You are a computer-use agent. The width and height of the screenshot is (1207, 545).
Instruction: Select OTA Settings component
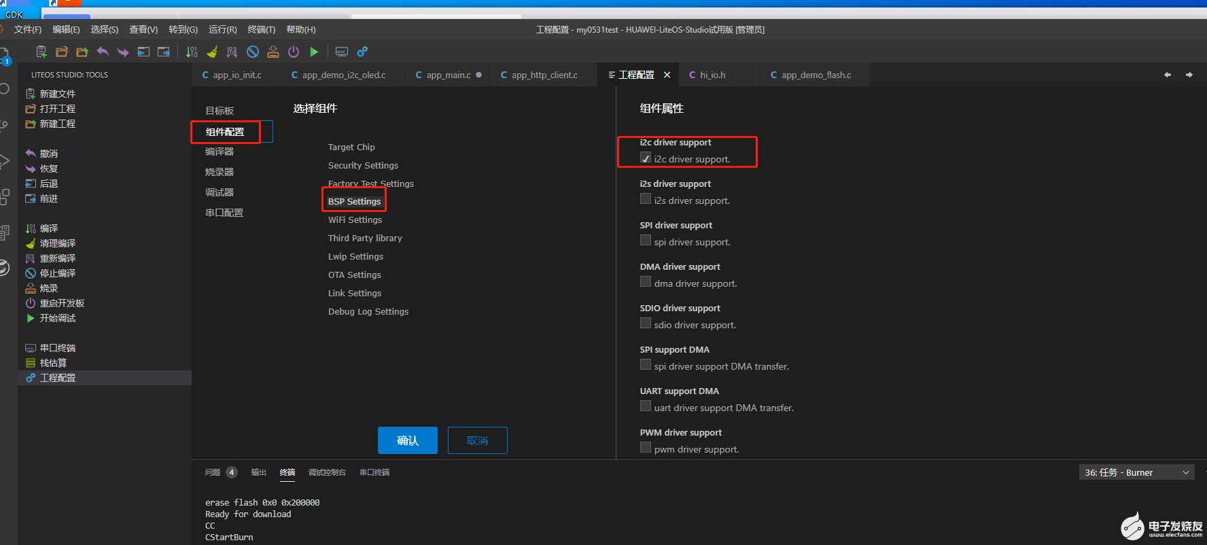click(355, 275)
